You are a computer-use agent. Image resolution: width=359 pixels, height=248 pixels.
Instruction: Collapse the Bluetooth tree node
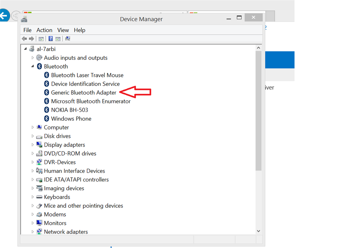point(33,66)
